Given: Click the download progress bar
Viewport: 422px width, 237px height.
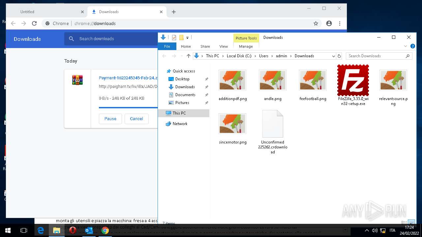Looking at the screenshot, I should 128,108.
